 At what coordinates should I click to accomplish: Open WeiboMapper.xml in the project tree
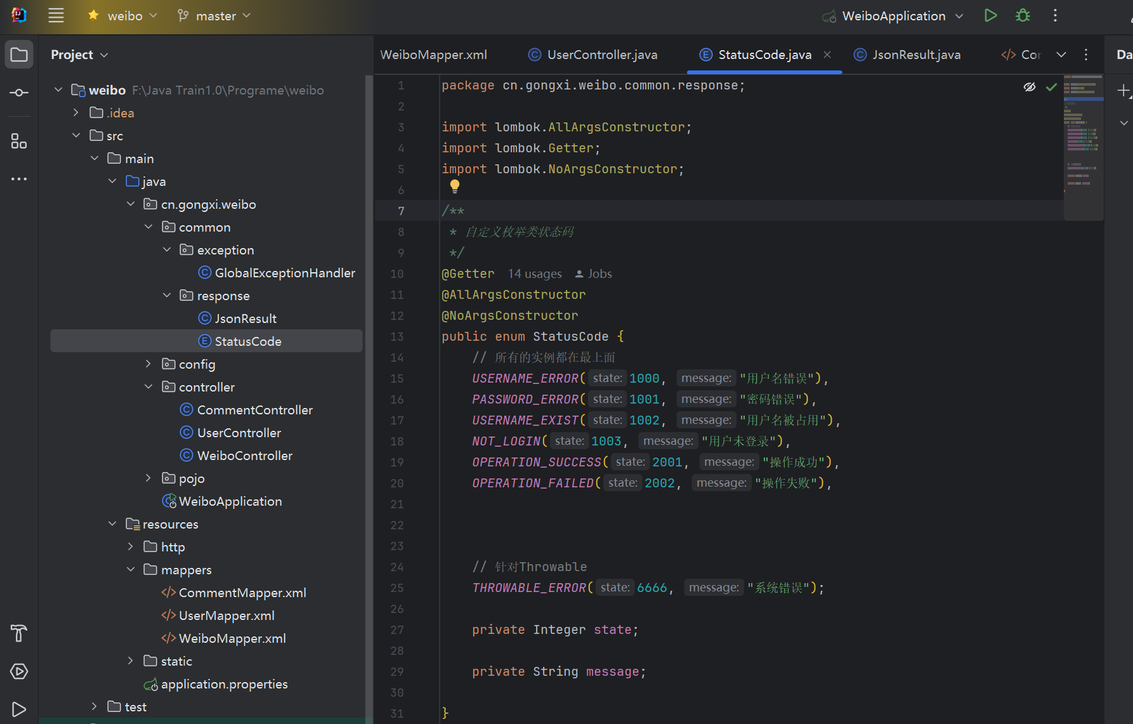pos(223,638)
